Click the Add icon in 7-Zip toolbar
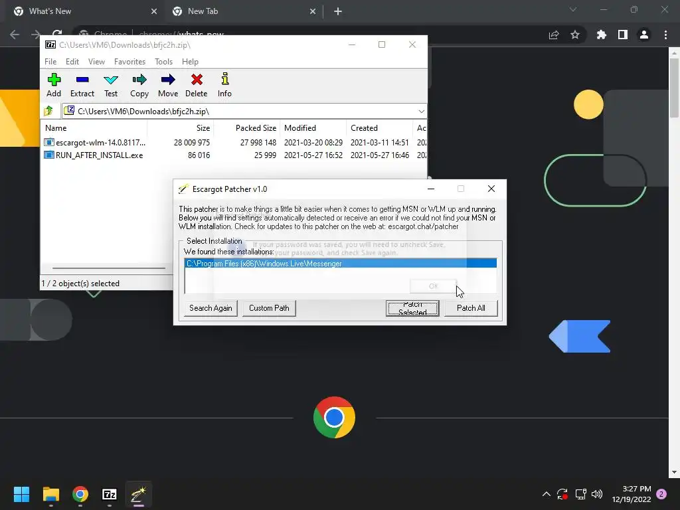The image size is (680, 510). point(54,85)
